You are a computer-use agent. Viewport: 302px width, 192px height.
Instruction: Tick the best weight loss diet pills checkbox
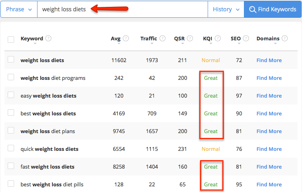coord(11,184)
